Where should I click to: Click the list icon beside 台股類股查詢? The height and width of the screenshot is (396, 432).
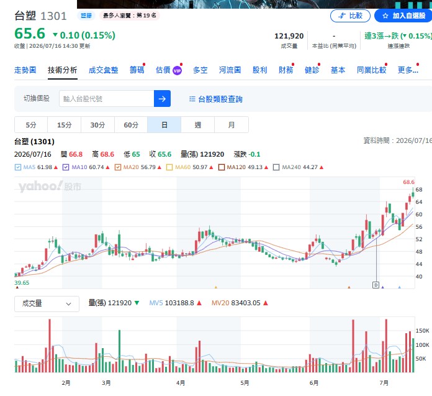[192, 99]
